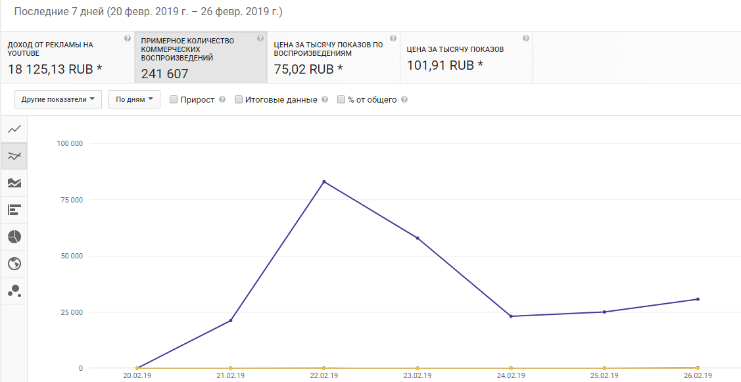Click the blue data point on 22.02.19 peak
The width and height of the screenshot is (741, 382).
(x=323, y=181)
